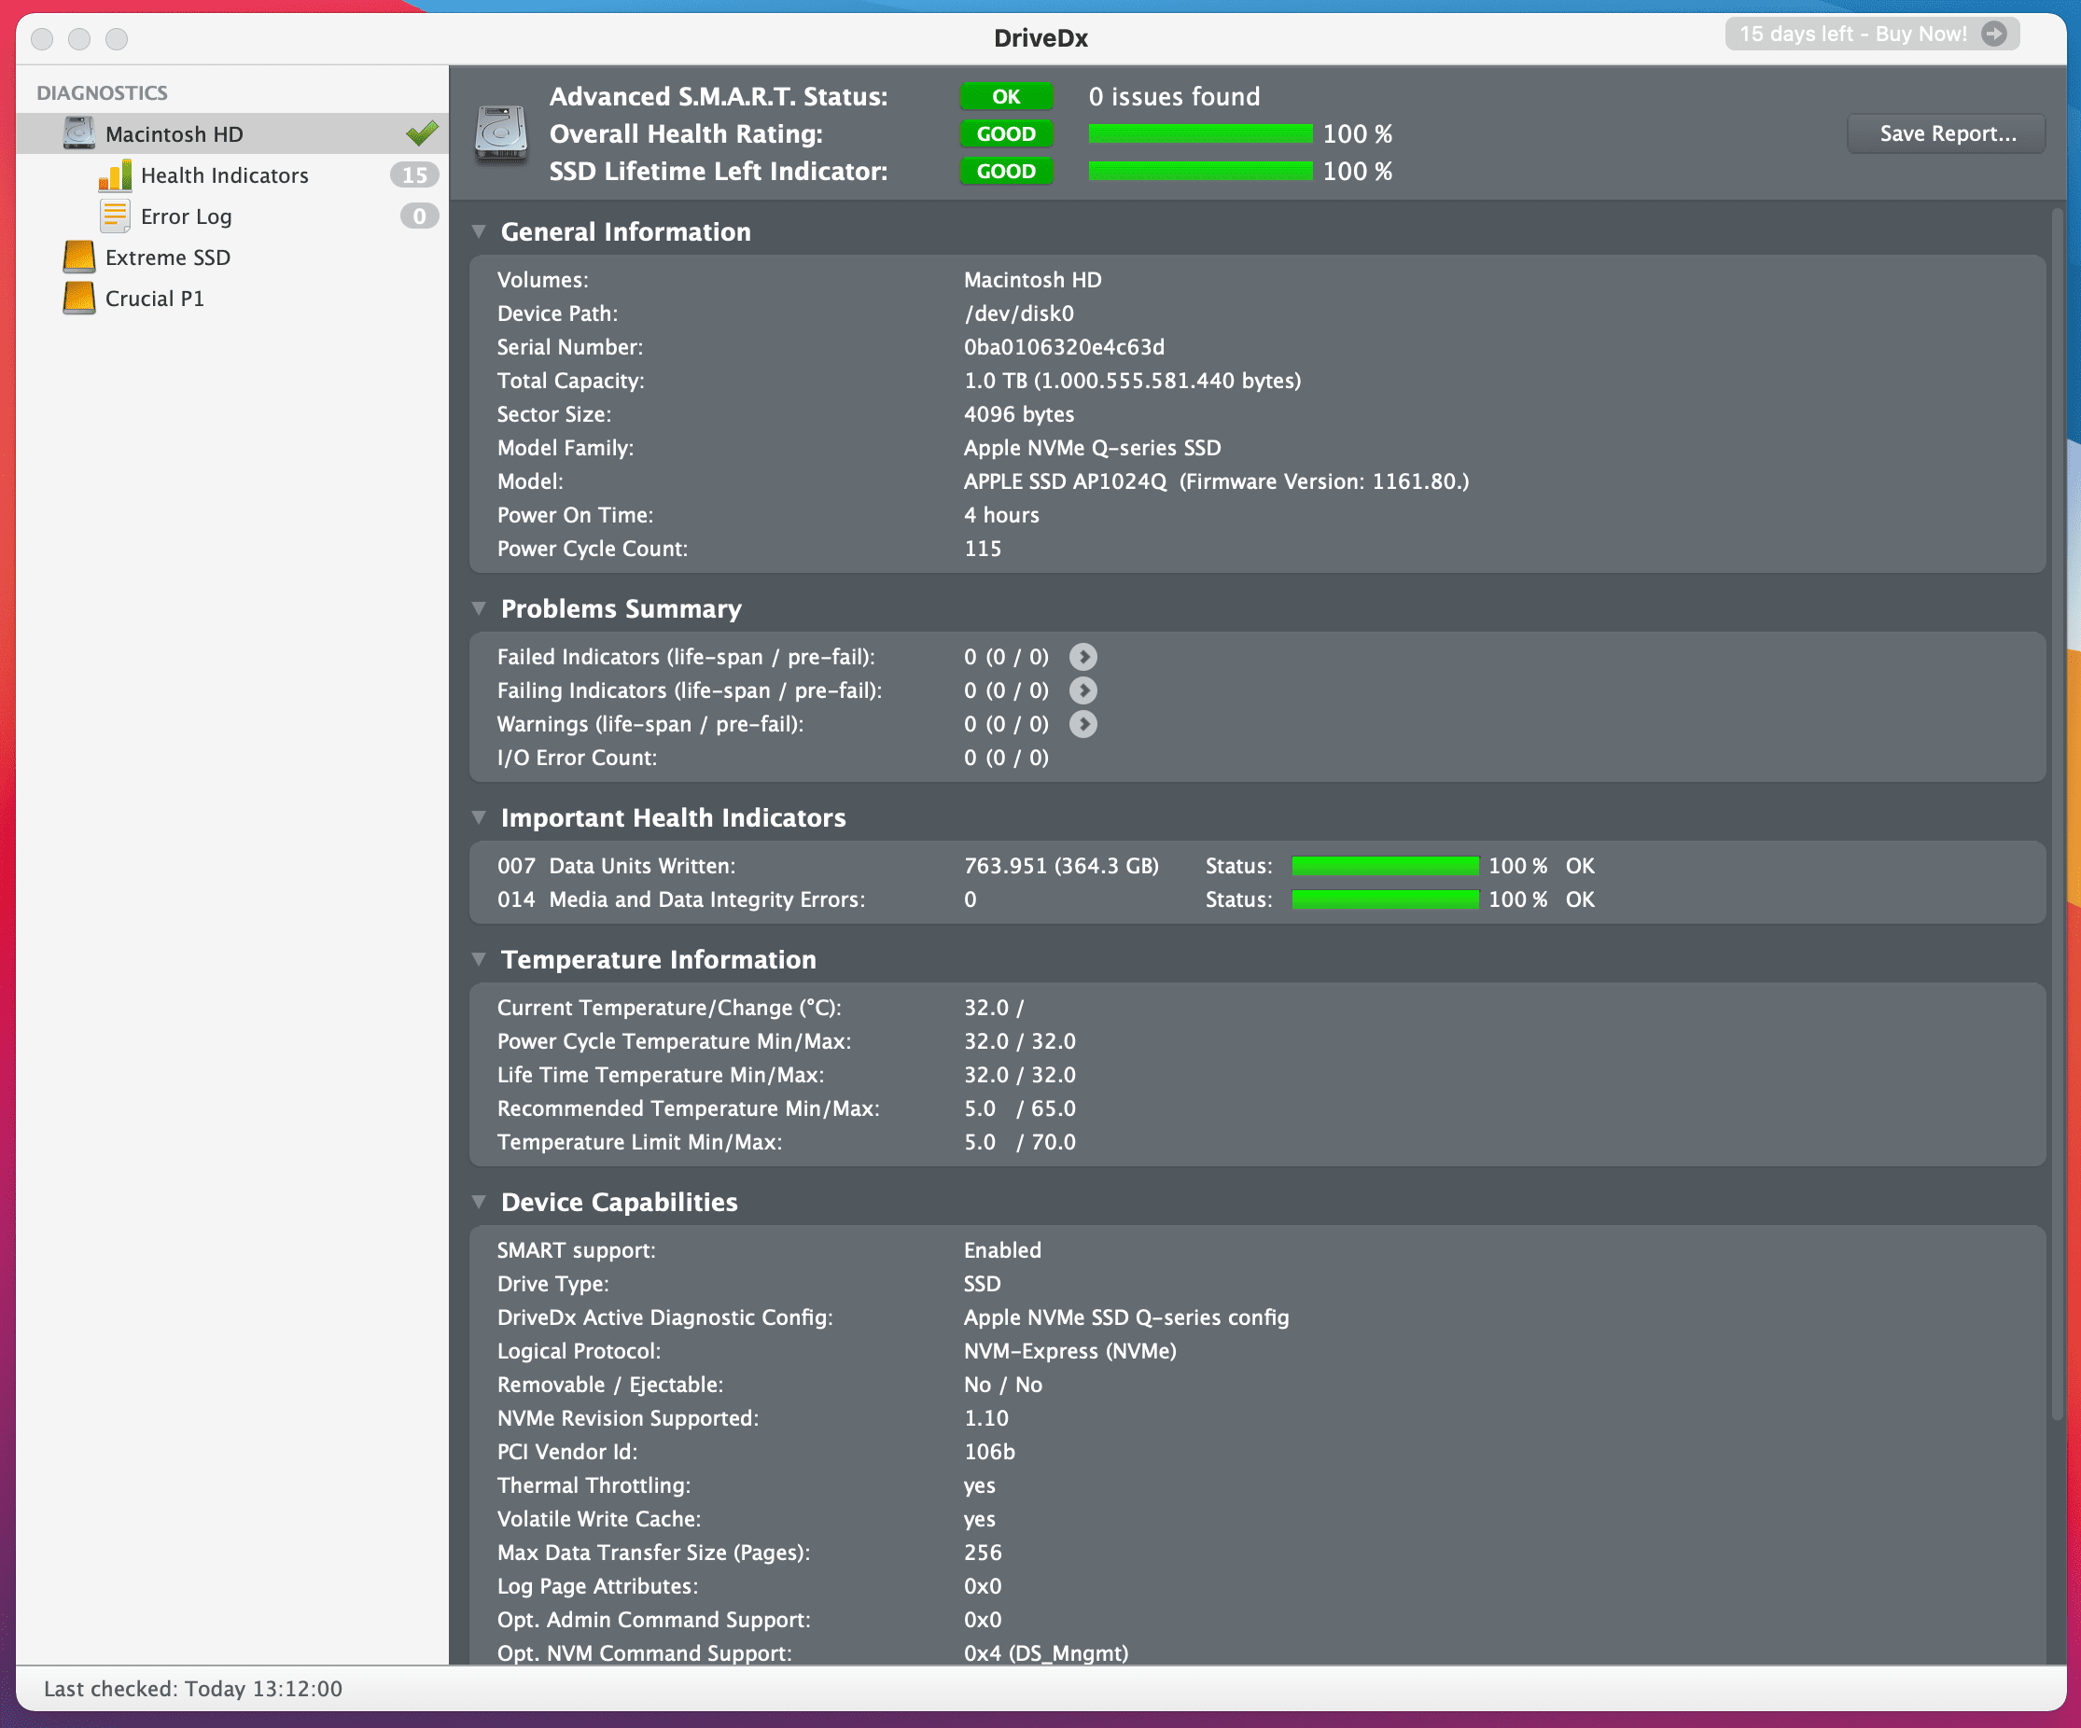Viewport: 2081px width, 1728px height.
Task: Click Media and Data Integrity Errors status bar
Action: pyautogui.click(x=1386, y=899)
